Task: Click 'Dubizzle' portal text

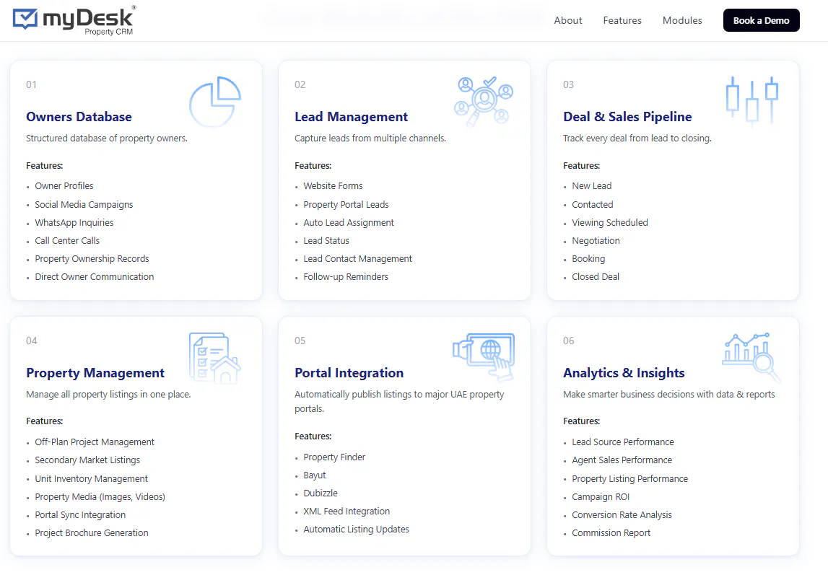Action: [321, 493]
